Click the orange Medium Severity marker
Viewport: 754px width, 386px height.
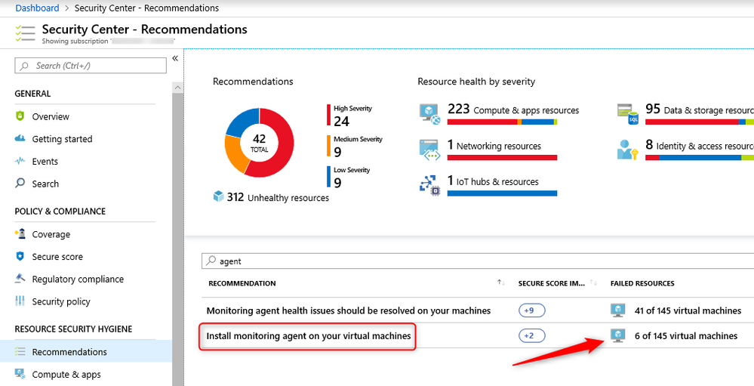pos(329,146)
